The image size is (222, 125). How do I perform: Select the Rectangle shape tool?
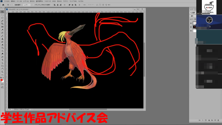pos(2,66)
